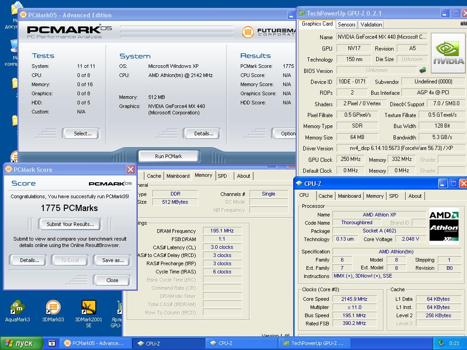Click the AMD Athlon XP logo in CPU-Z
The image size is (467, 350).
[444, 226]
